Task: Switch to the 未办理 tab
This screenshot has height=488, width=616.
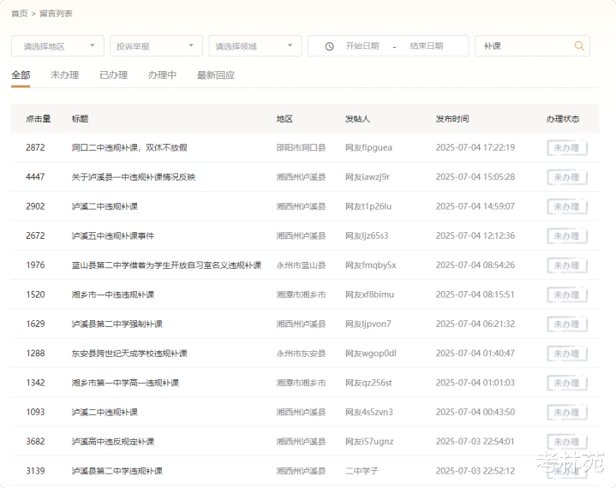Action: [65, 75]
